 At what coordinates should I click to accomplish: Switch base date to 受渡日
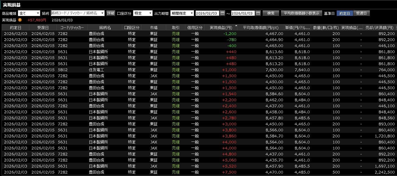[361, 13]
